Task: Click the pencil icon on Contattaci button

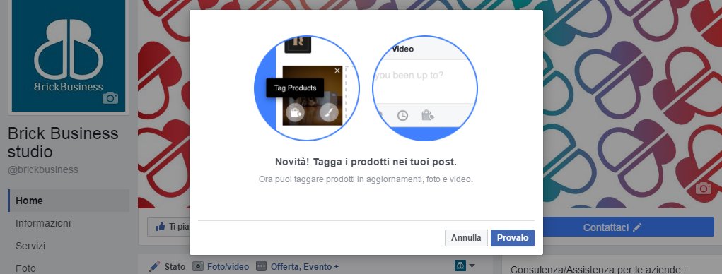Action: pos(637,227)
